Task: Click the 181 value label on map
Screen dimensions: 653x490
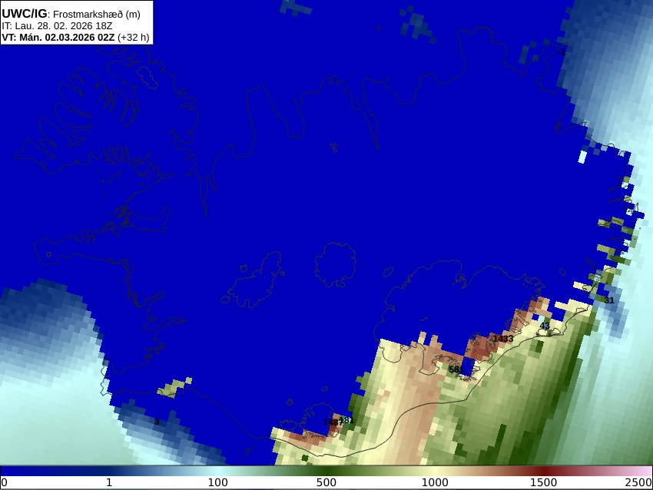Action: (x=346, y=420)
